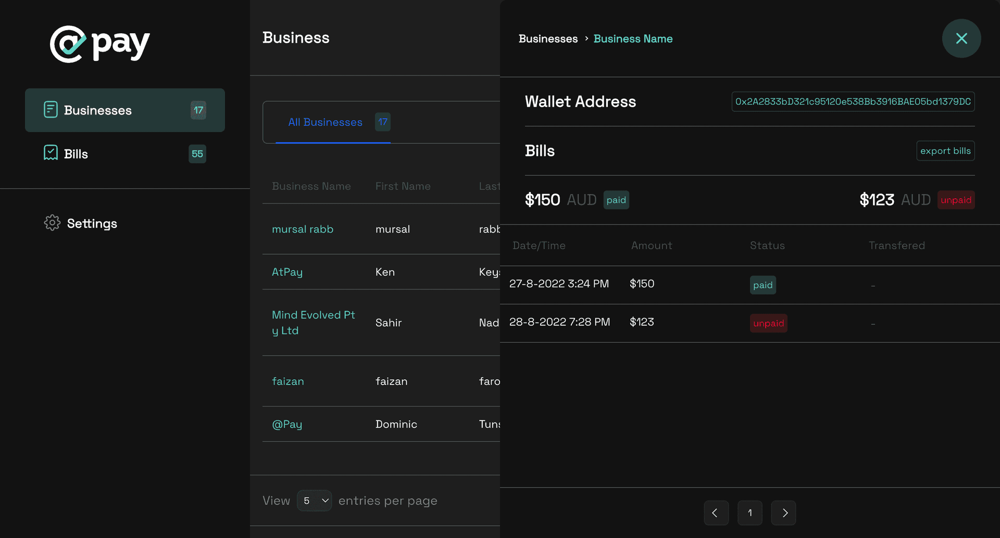Open the @Pay business link
The height and width of the screenshot is (538, 1000).
(x=287, y=424)
